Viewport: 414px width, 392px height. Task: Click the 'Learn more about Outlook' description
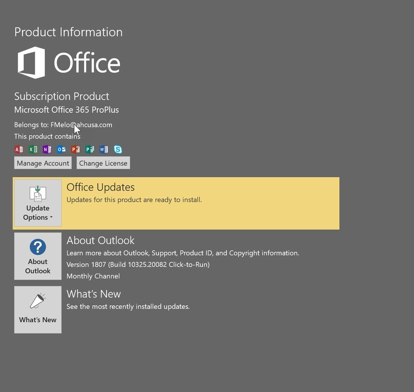point(183,253)
